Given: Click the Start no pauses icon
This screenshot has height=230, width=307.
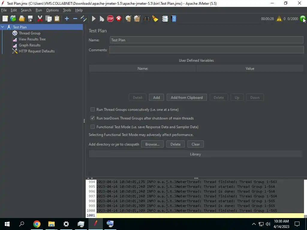Looking at the screenshot, I should (102, 19).
